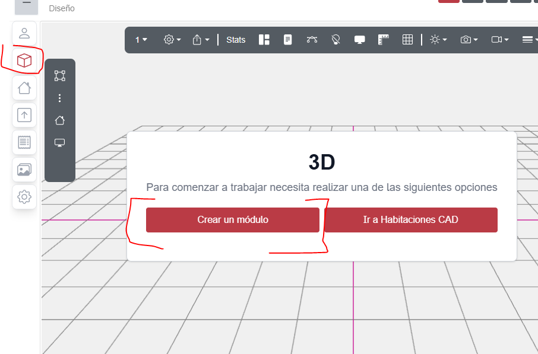Open the house icon in left sidebar
538x354 pixels.
point(24,88)
